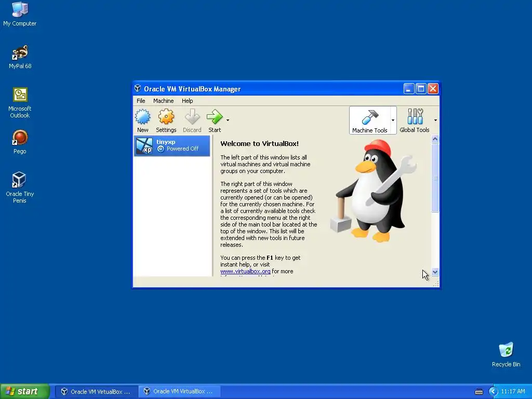Click the scroll up arrow in welcome pane

click(x=435, y=139)
